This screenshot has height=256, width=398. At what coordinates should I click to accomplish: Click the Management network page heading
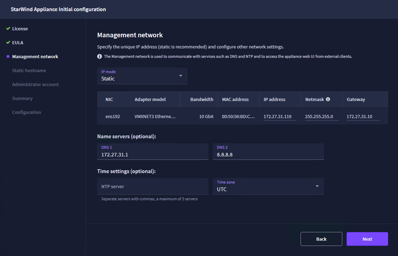coord(130,35)
